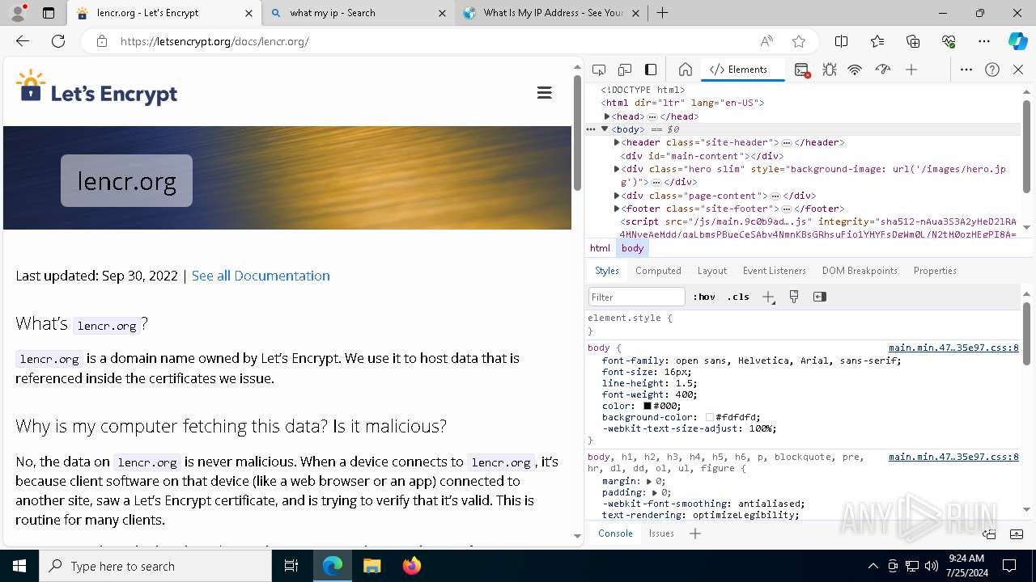
Task: Open the Performance gauge tool
Action: click(x=883, y=70)
